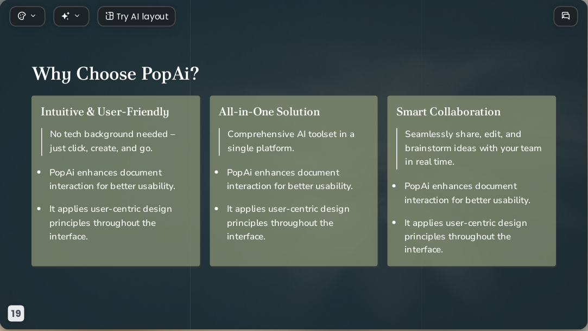Click user-centric design bullet in Smart Collaboration card
This screenshot has width=588, height=331.
click(x=465, y=236)
